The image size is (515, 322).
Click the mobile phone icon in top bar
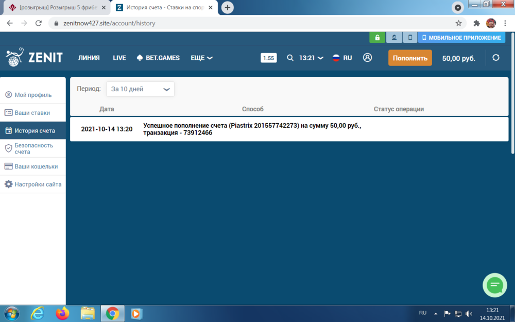[x=409, y=38]
